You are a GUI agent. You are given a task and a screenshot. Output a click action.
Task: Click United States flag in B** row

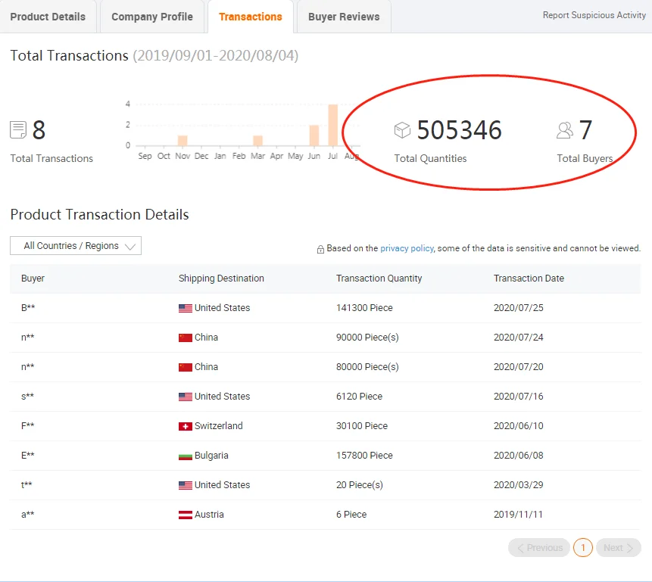click(x=185, y=308)
